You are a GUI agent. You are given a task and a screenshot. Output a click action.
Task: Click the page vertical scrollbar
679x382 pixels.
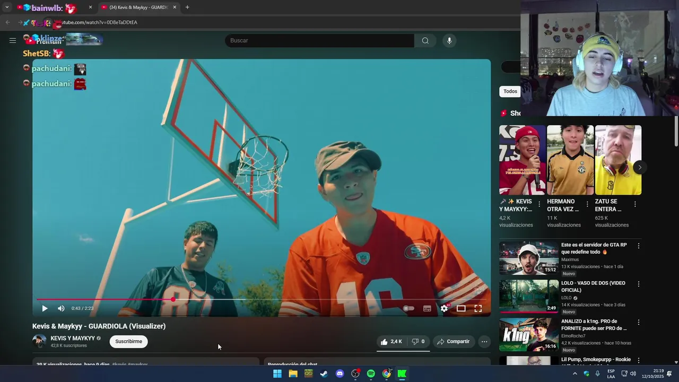[x=676, y=131]
